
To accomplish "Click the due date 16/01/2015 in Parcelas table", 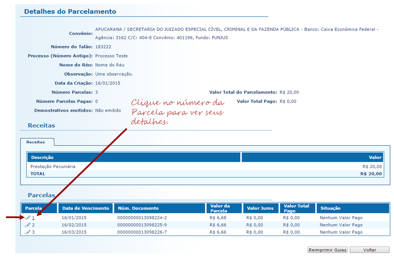I will coord(74,218).
